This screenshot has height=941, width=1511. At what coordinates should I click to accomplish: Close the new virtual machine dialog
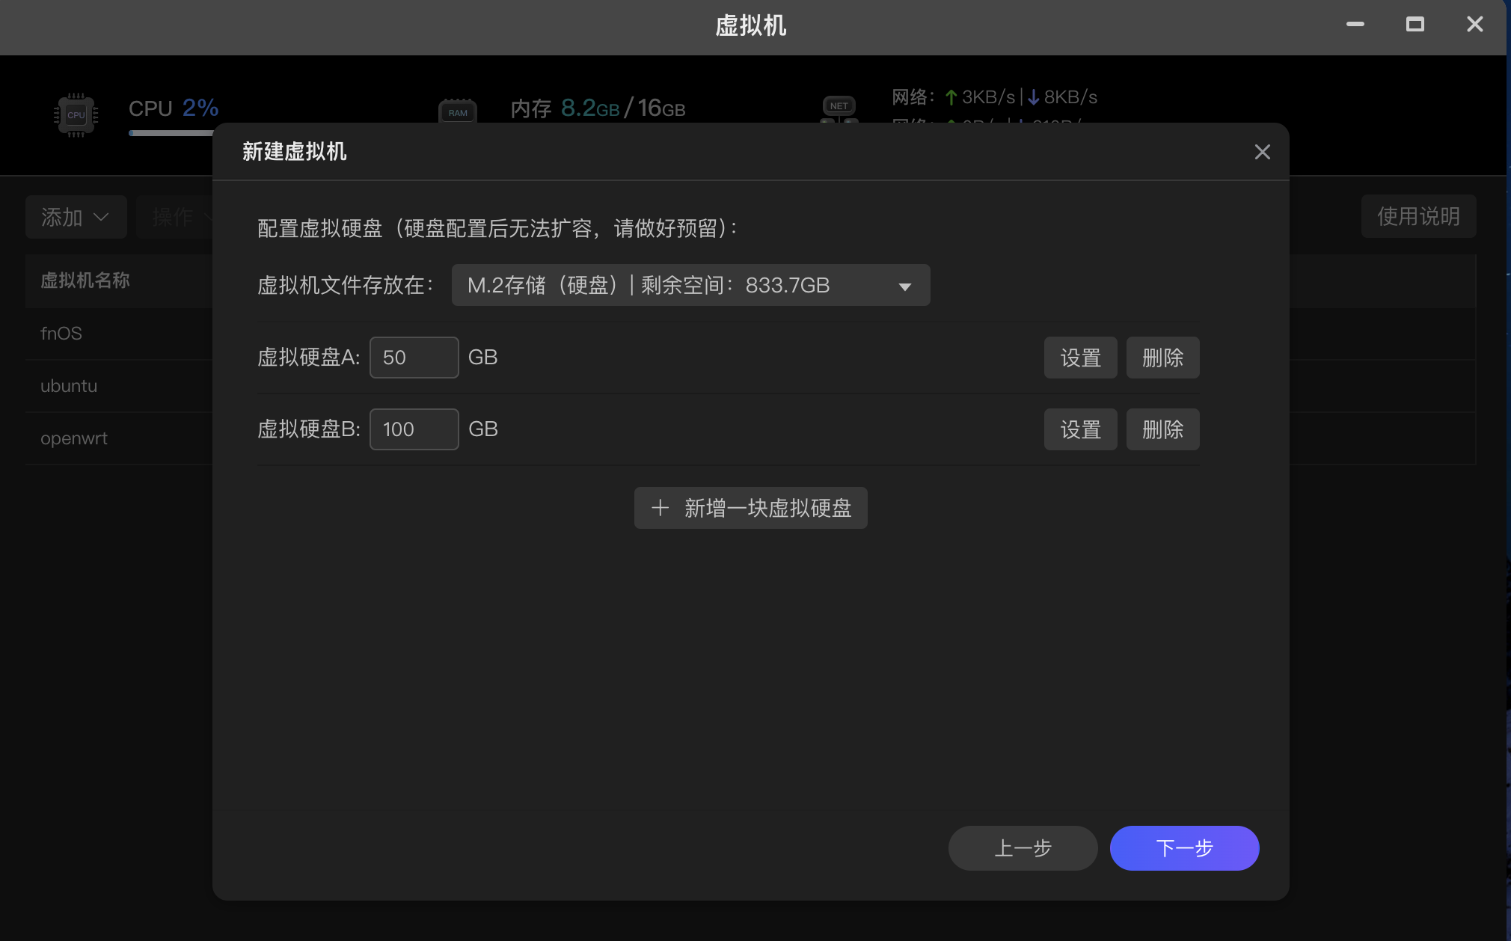point(1262,152)
